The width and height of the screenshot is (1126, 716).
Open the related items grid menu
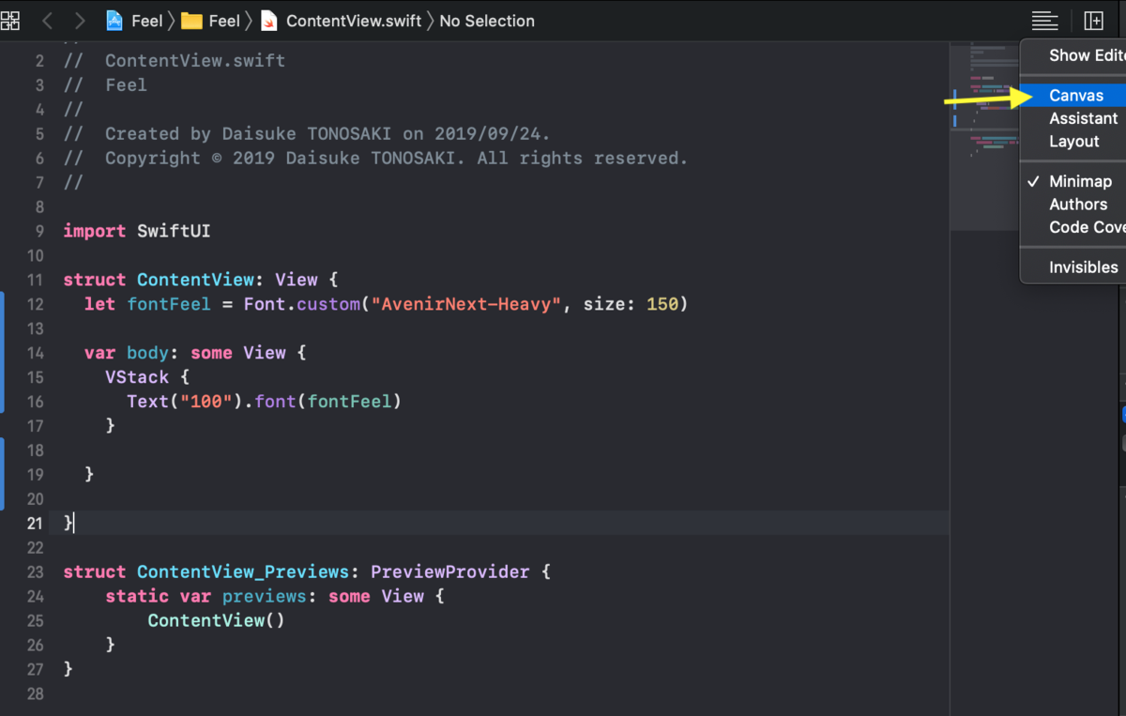point(10,20)
